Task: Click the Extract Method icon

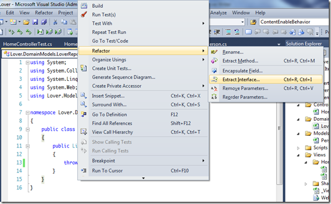Action: tap(214, 61)
